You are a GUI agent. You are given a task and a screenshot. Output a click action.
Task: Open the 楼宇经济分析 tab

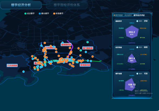21,5
